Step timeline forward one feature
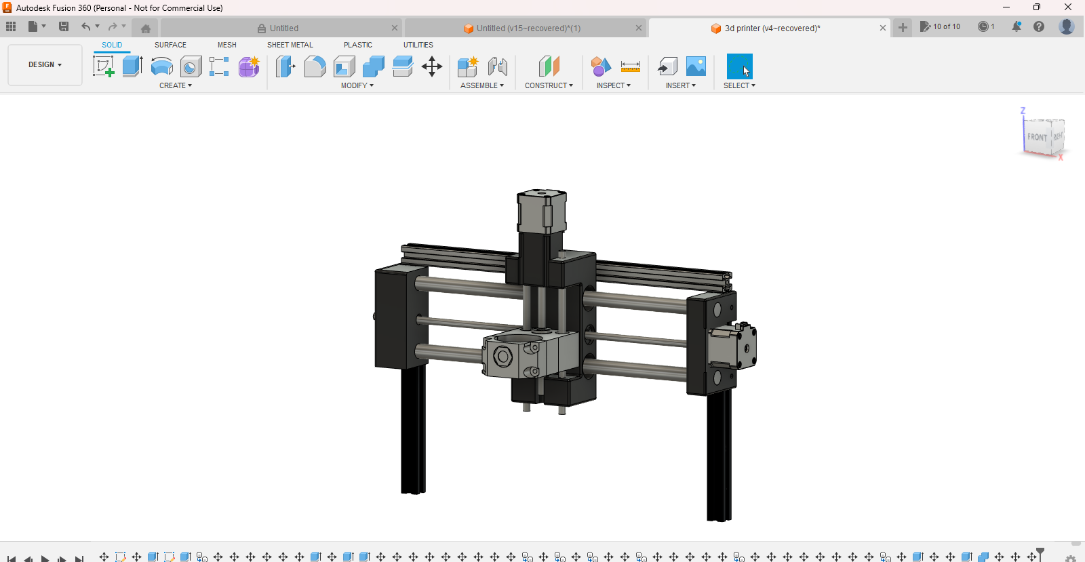Screen dimensions: 1085x562 tap(62, 558)
